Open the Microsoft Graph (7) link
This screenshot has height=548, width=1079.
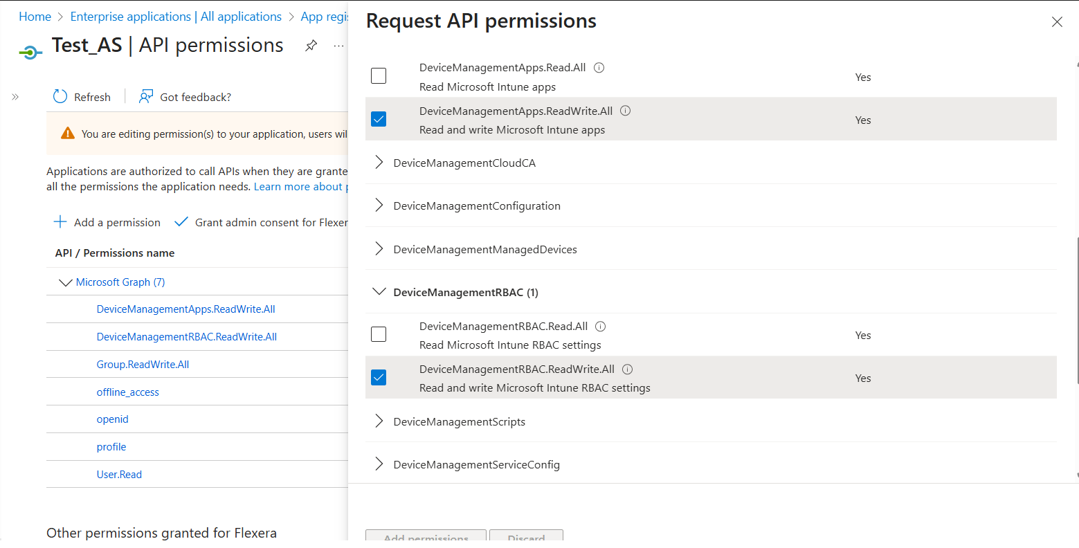[120, 282]
